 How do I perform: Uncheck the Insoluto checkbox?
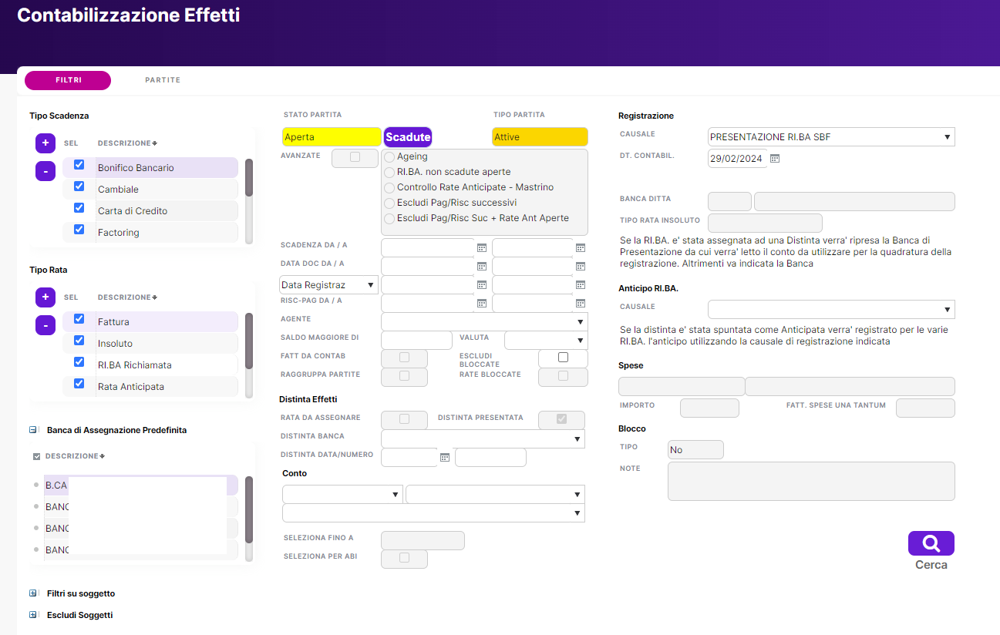click(x=79, y=341)
